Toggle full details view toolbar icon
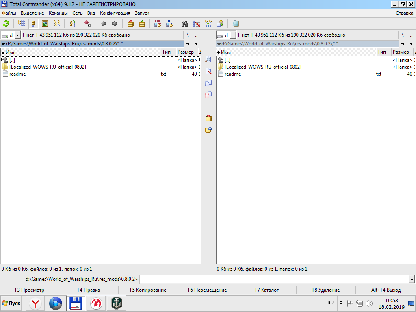Screen dimensions: 416x312 tap(33, 24)
